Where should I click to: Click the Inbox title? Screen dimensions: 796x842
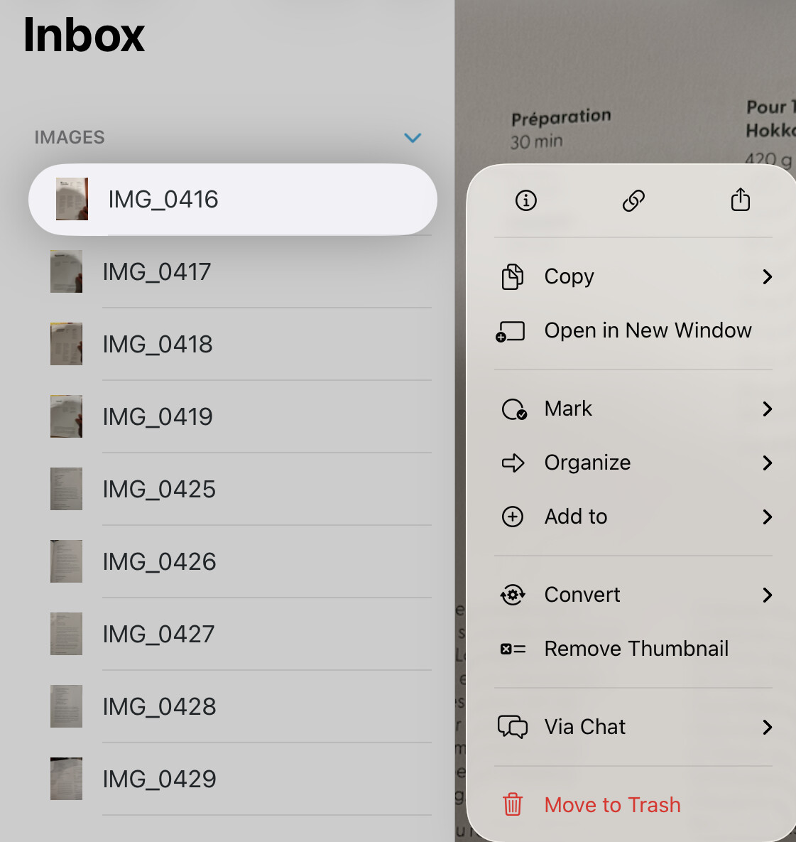pyautogui.click(x=84, y=36)
